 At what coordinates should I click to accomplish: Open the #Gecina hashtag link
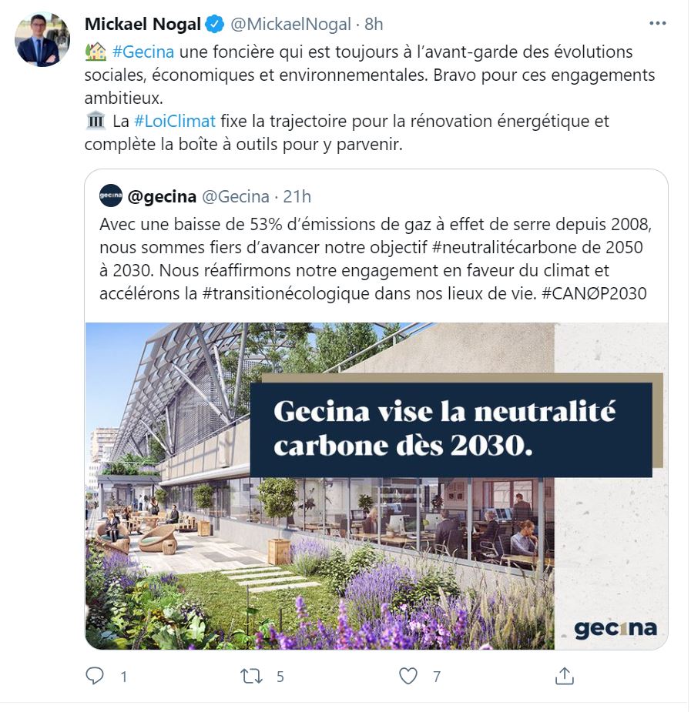(143, 52)
